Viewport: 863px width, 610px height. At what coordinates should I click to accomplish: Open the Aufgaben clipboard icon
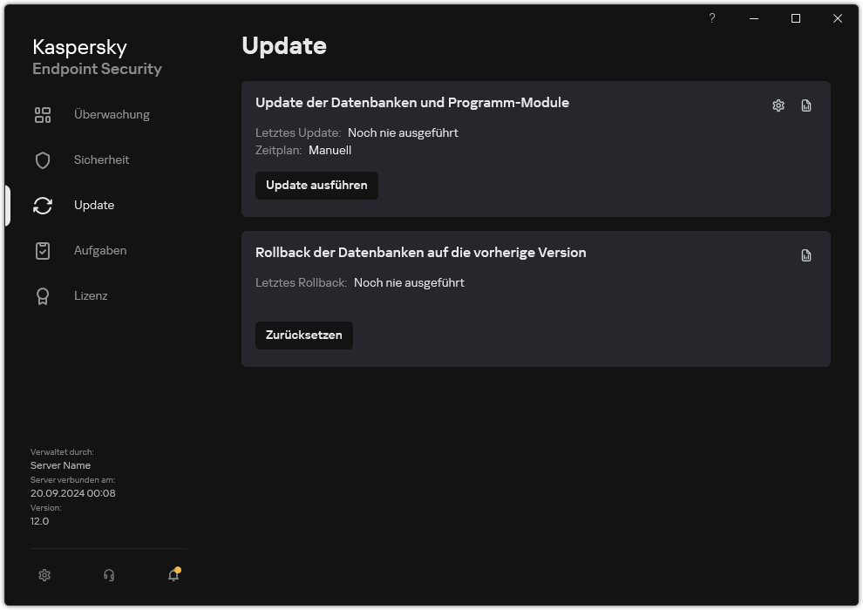pos(42,250)
